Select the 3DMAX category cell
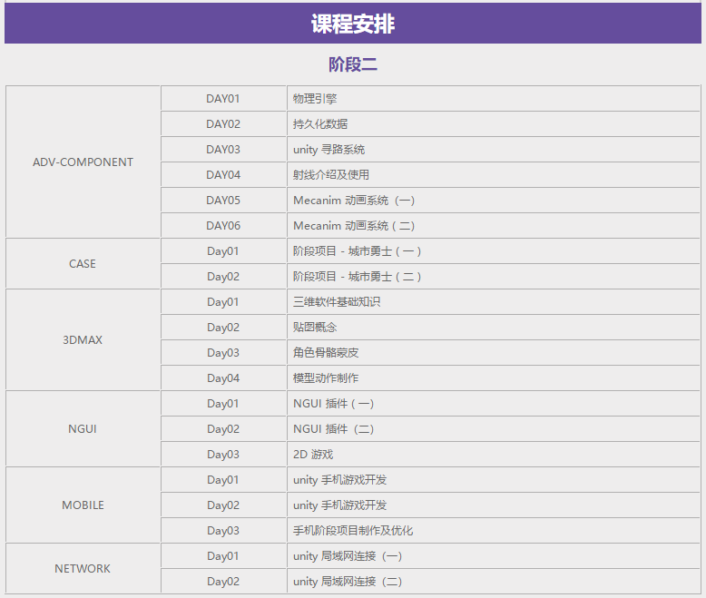 click(83, 340)
